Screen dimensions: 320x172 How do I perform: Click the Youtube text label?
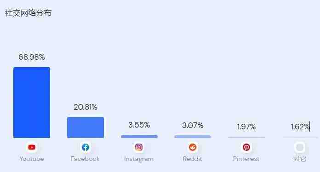(x=32, y=159)
